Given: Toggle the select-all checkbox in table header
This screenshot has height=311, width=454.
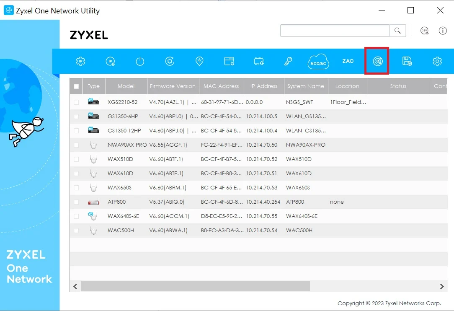Looking at the screenshot, I should (76, 86).
